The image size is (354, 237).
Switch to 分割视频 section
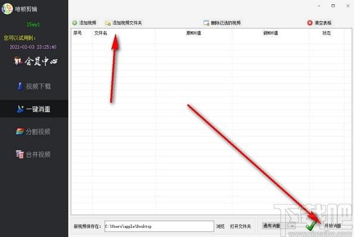[34, 132]
